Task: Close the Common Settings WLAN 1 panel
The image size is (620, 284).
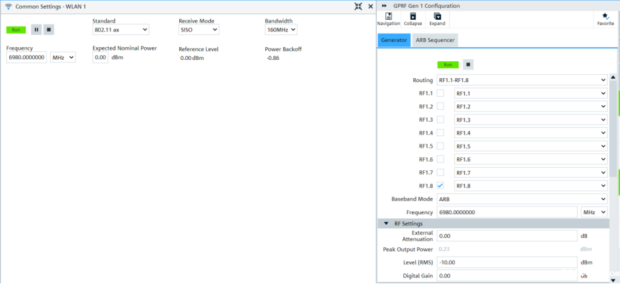Action: 370,6
